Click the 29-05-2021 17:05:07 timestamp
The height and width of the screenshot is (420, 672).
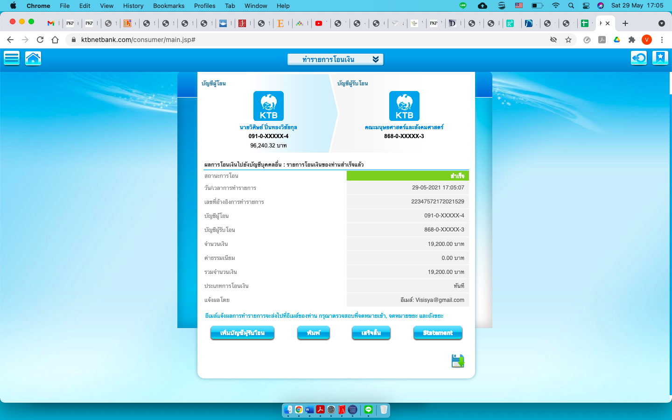pos(438,188)
